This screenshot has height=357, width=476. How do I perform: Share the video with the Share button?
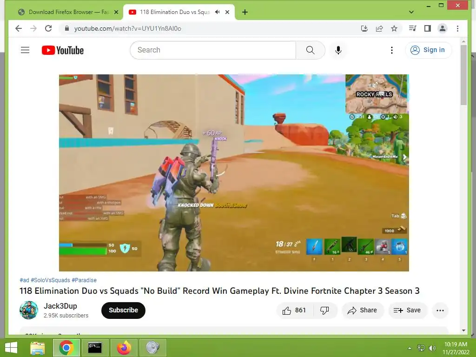pos(363,310)
